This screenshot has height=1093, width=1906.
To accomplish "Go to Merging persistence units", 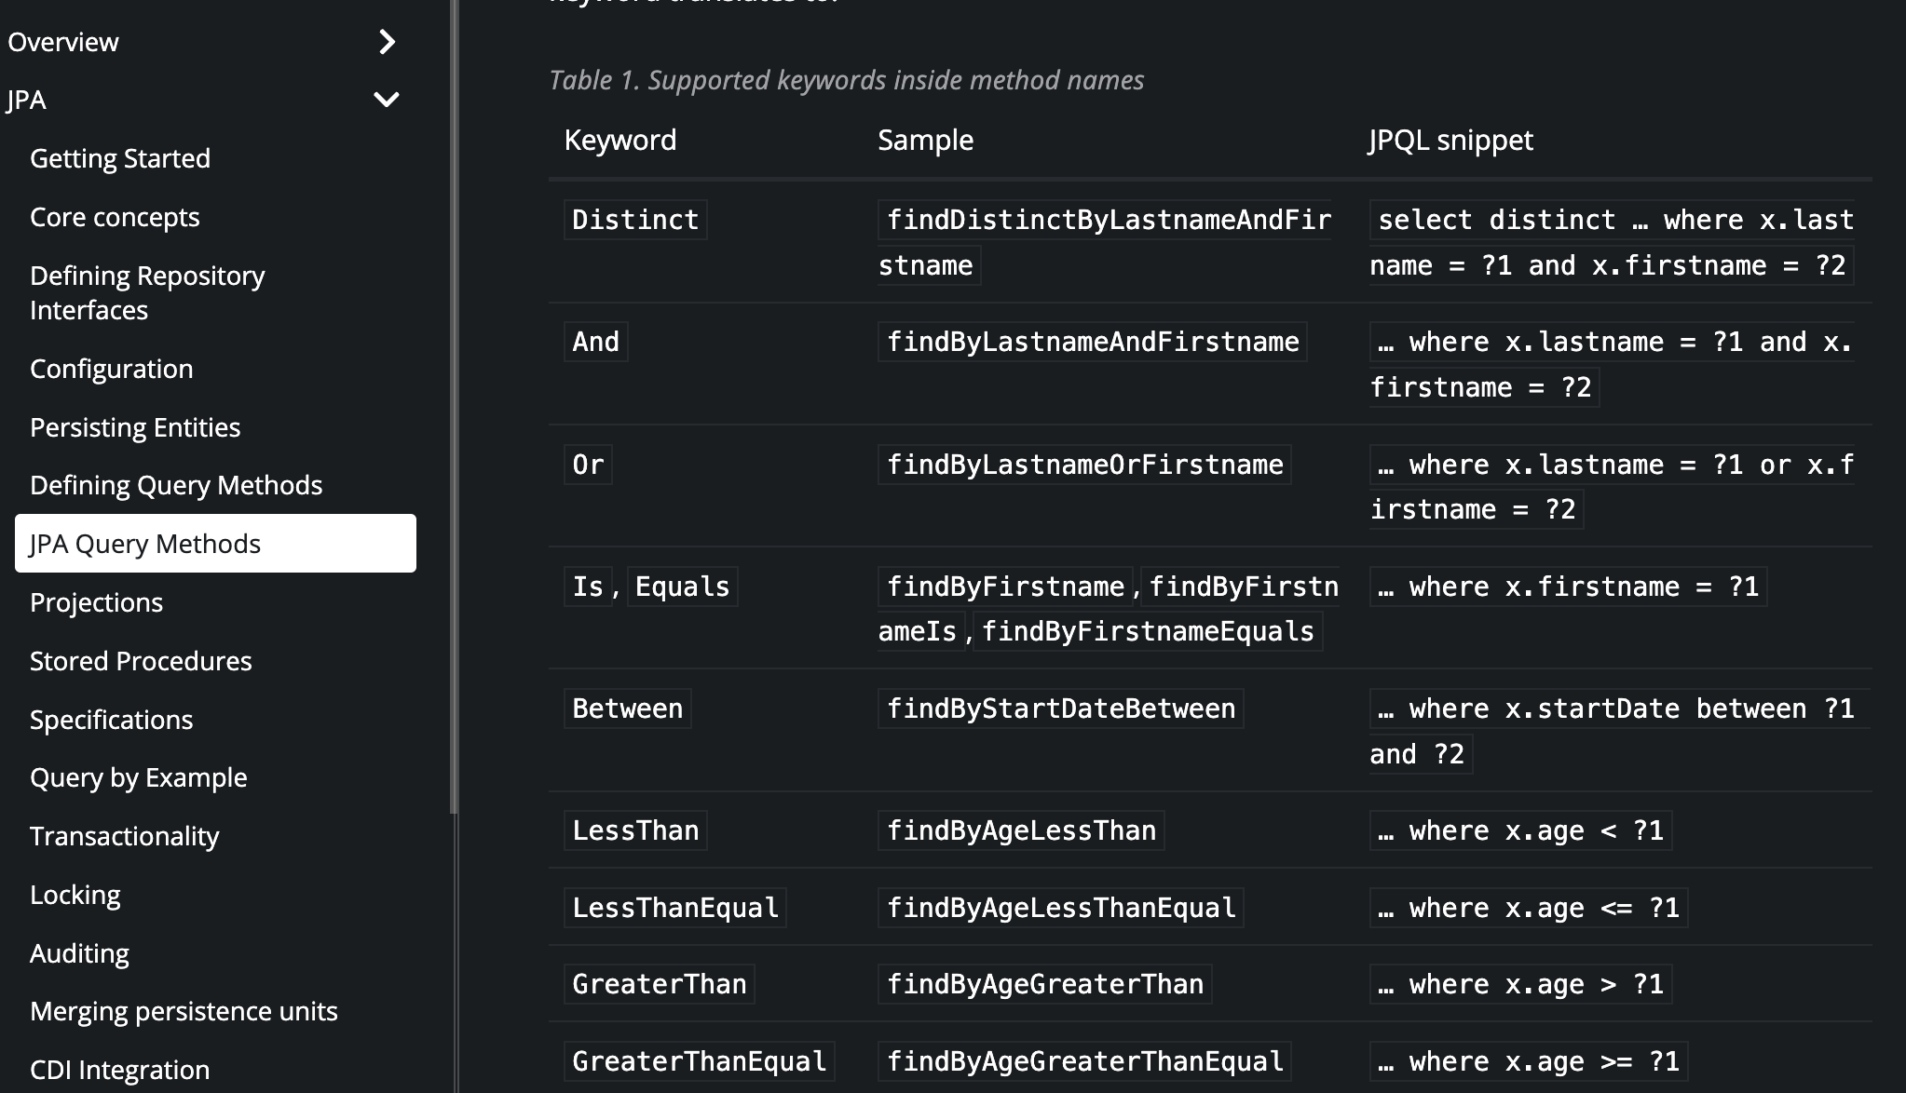I will pos(184,1011).
